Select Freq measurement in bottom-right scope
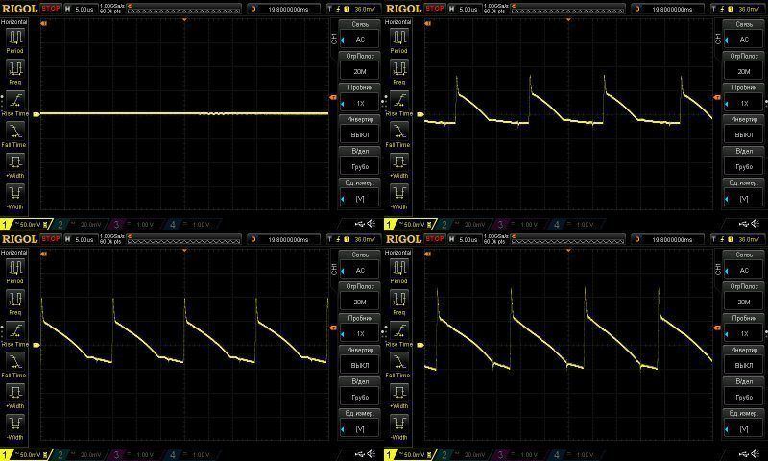The height and width of the screenshot is (461, 768). 399,303
